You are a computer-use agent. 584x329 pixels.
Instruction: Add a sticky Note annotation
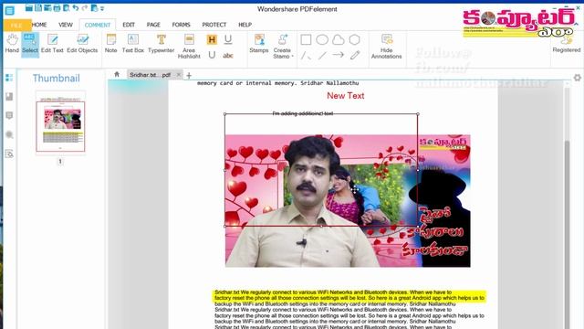click(110, 44)
